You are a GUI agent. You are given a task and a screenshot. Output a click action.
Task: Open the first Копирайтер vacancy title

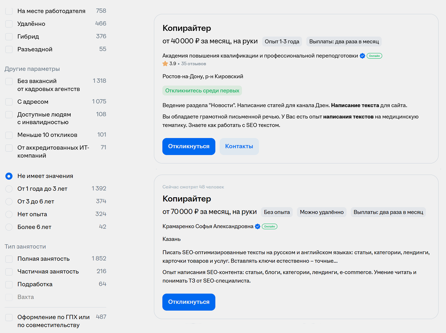[x=187, y=28]
